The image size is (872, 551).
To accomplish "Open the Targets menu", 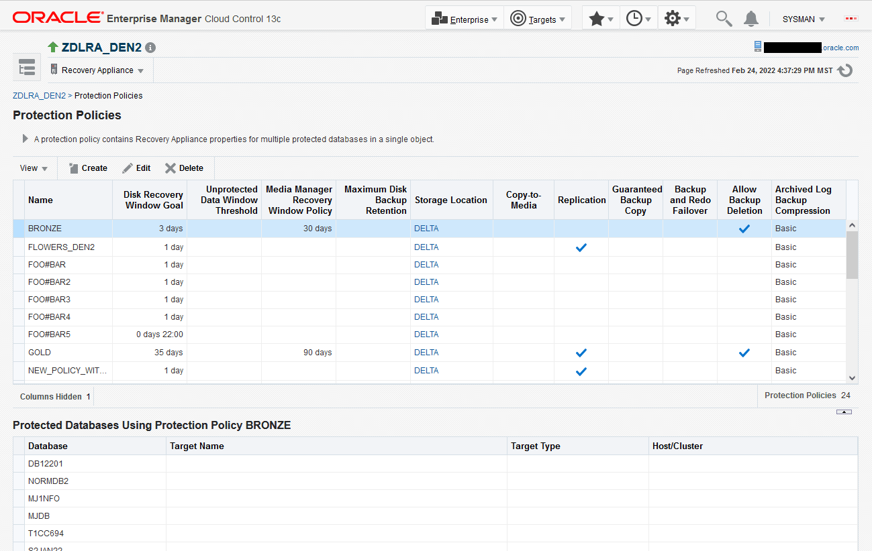I will pos(537,19).
